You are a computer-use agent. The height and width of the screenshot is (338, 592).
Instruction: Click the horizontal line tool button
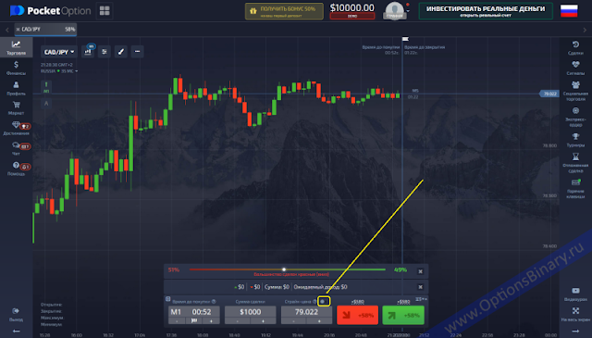(x=138, y=52)
